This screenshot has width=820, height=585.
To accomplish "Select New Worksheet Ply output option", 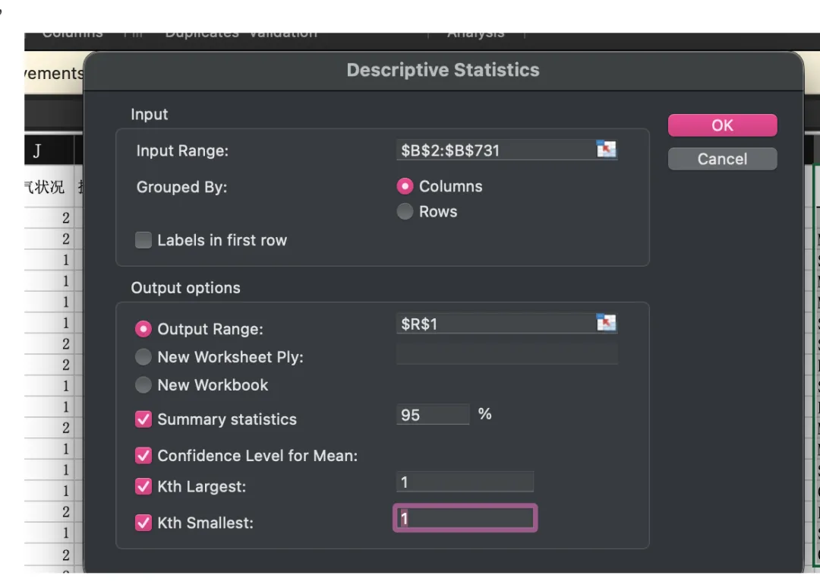I will (x=143, y=357).
